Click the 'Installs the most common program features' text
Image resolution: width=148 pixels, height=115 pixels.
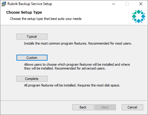point(78,43)
